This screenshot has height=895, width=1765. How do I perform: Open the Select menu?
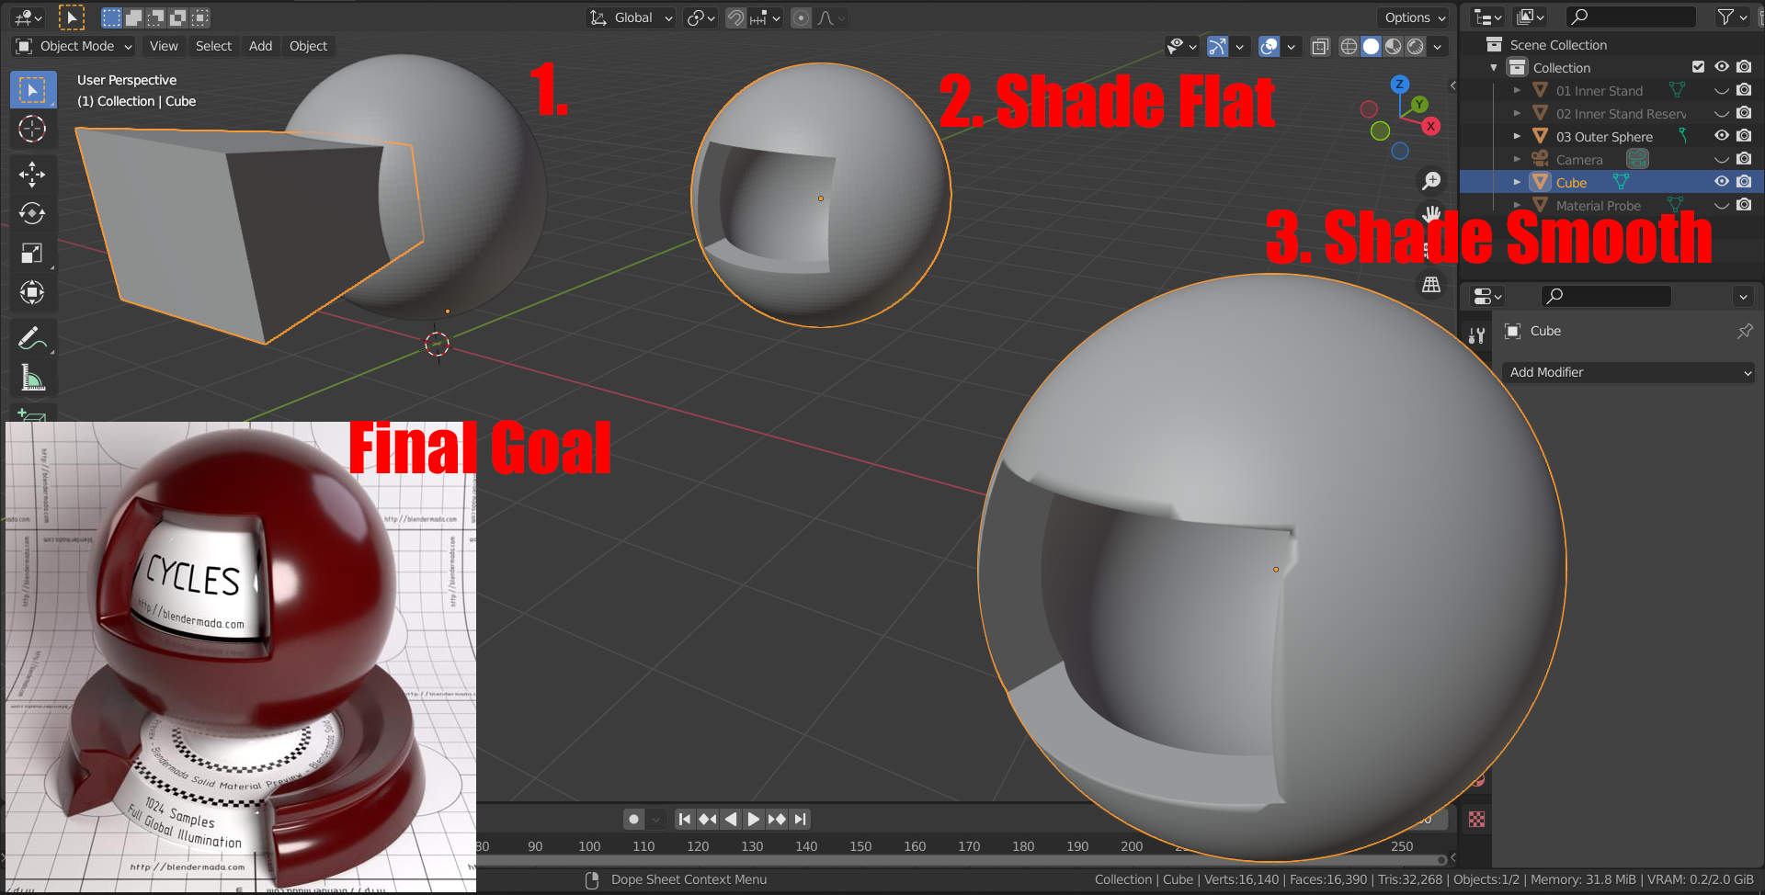213,46
